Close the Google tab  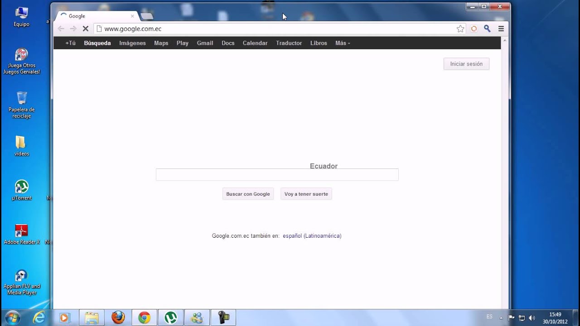pyautogui.click(x=132, y=16)
